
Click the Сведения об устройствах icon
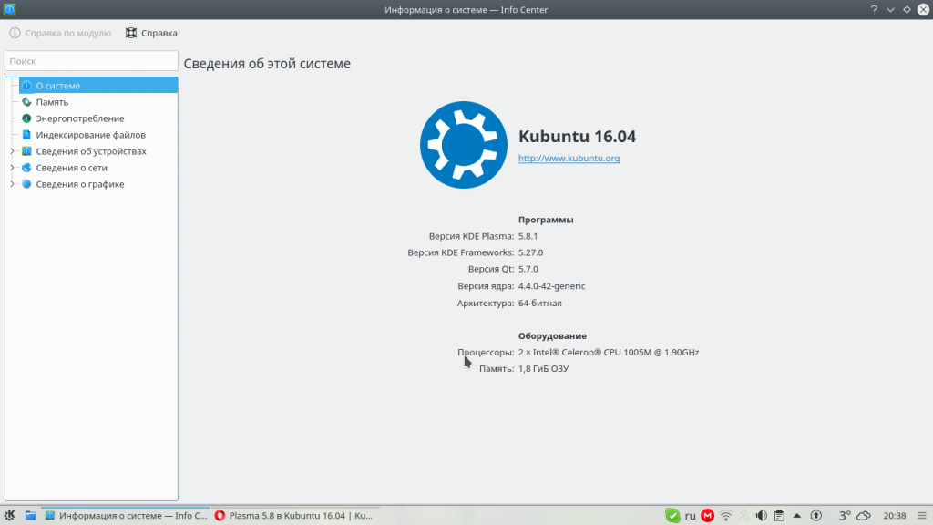(26, 151)
